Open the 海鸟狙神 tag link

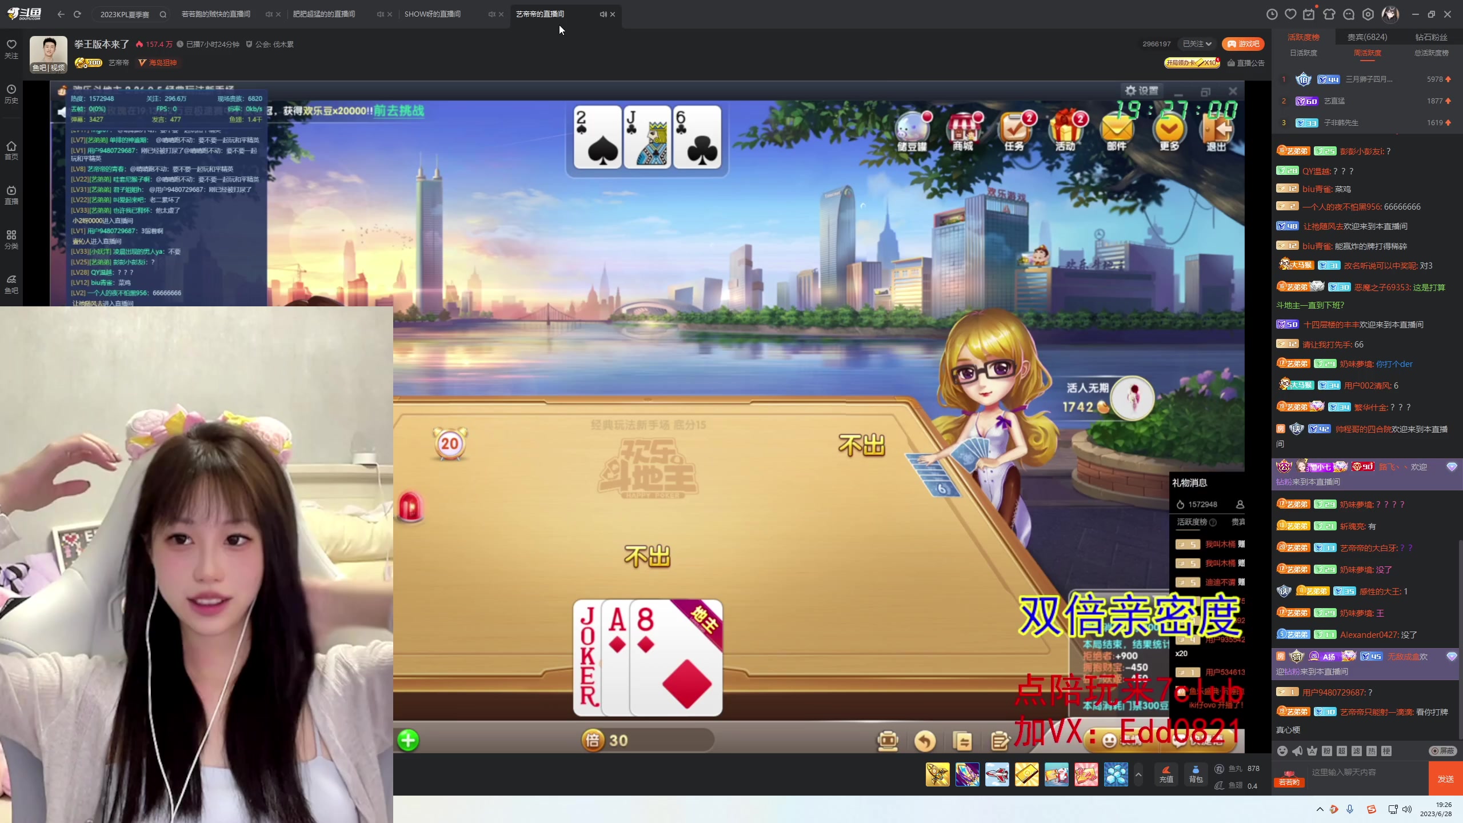point(158,62)
